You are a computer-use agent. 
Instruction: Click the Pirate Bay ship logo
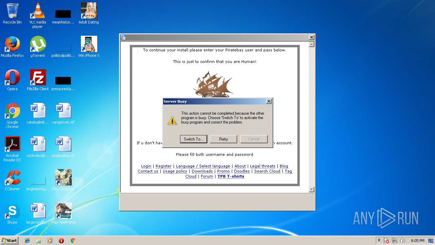[x=213, y=84]
